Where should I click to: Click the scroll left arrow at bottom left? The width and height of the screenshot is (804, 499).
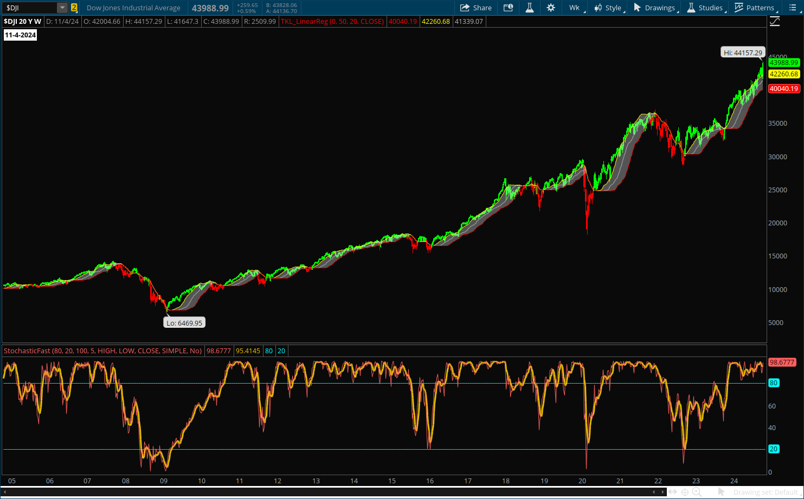pos(5,492)
